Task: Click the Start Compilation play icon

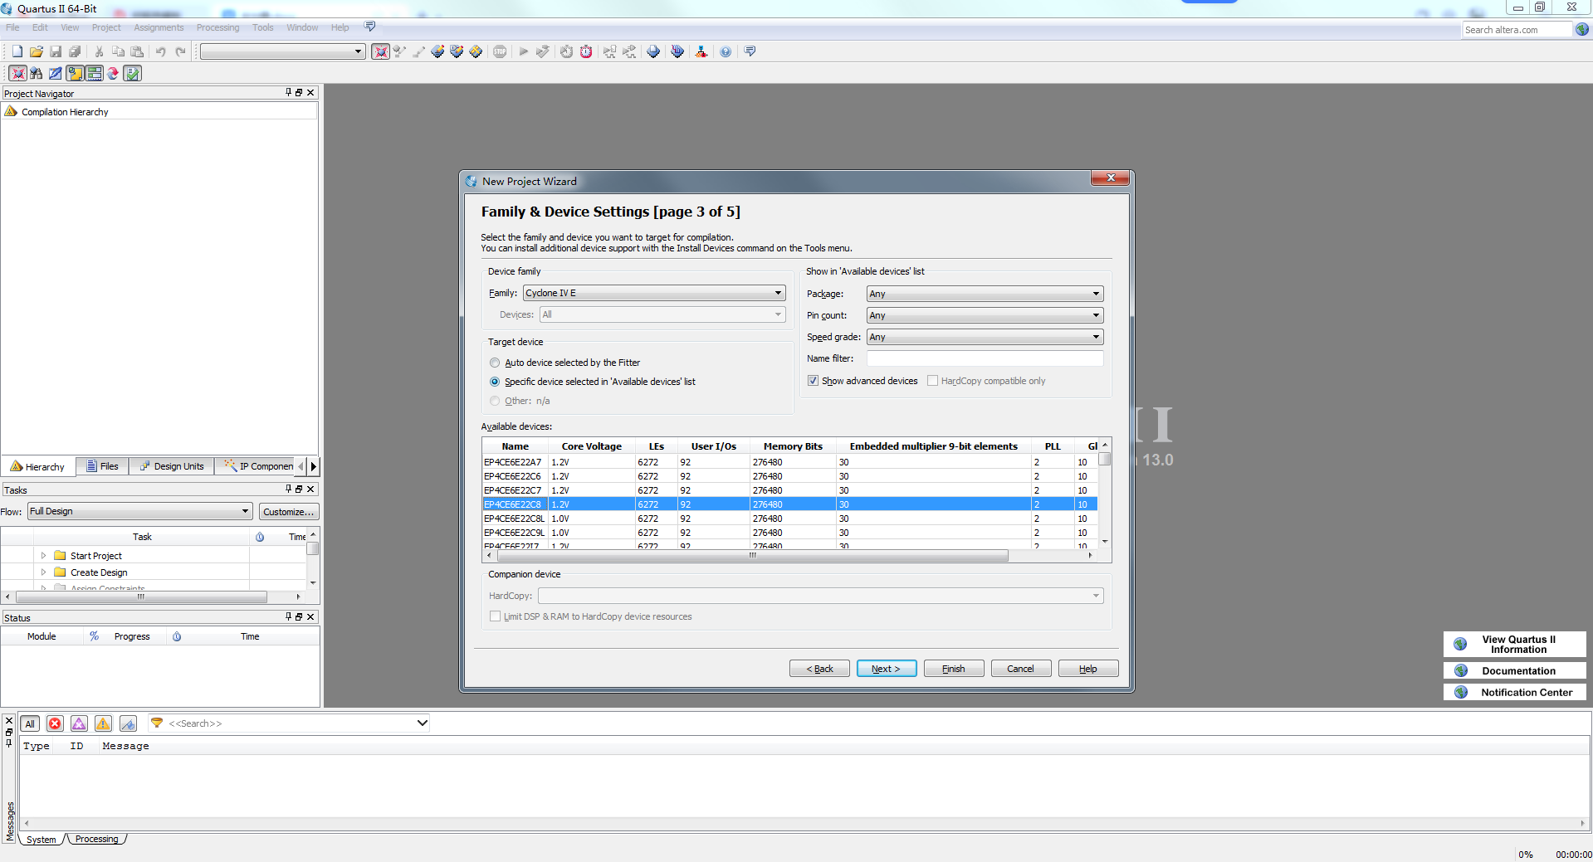Action: point(523,51)
